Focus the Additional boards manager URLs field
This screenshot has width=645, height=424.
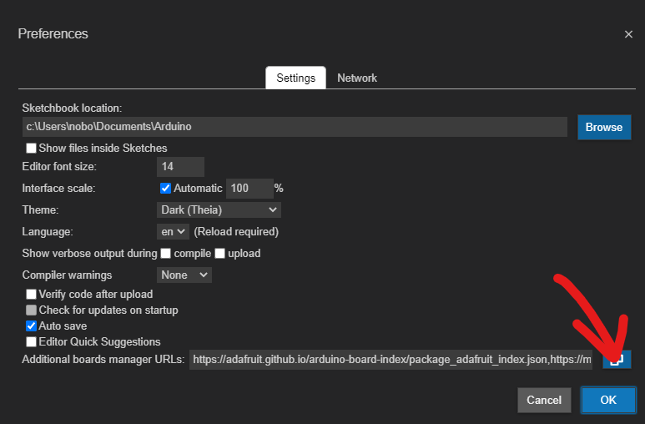391,360
